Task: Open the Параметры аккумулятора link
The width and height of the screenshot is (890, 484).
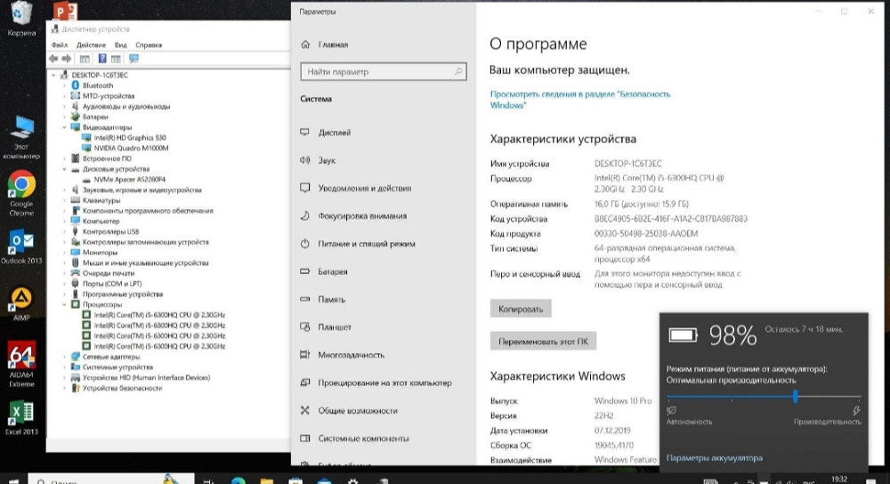Action: point(714,457)
